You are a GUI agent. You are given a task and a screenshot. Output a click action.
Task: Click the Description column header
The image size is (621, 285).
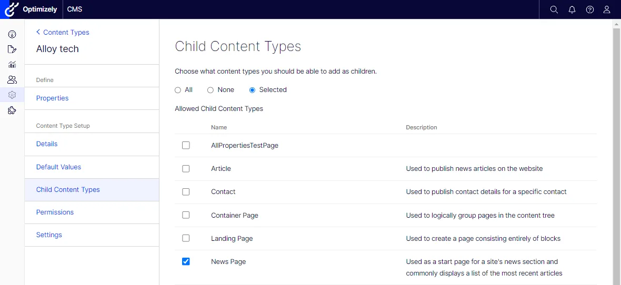[x=422, y=127]
